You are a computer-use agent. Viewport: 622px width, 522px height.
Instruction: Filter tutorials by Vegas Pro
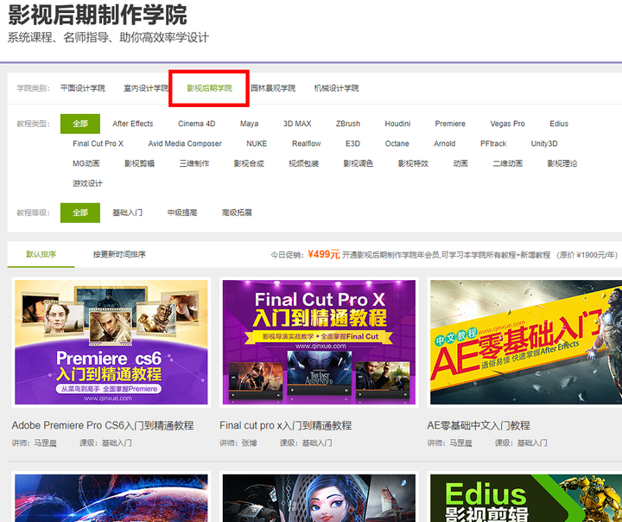point(507,124)
